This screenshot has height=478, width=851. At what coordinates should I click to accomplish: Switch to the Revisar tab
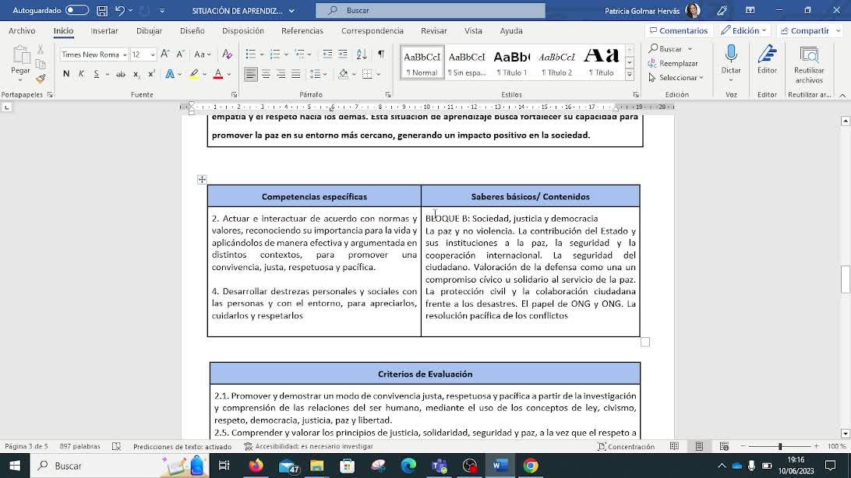coord(433,31)
